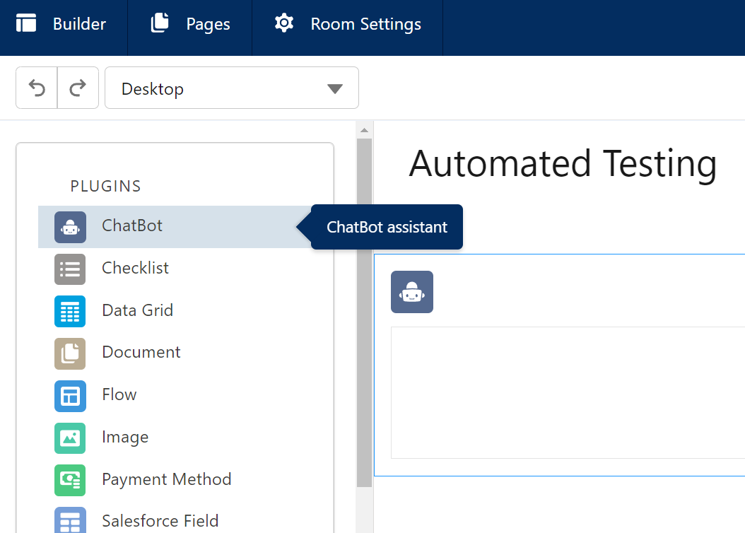This screenshot has height=533, width=745.
Task: Select the Document plugin label
Action: pos(141,352)
